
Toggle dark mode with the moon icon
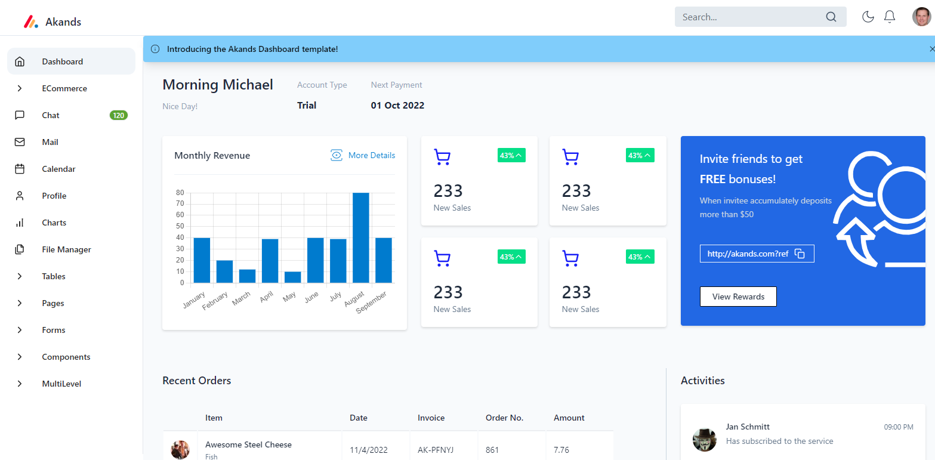coord(868,17)
